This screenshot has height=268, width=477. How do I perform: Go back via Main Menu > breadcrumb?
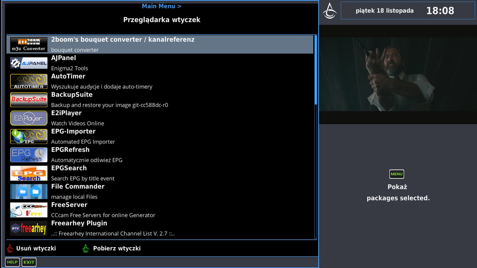[161, 6]
